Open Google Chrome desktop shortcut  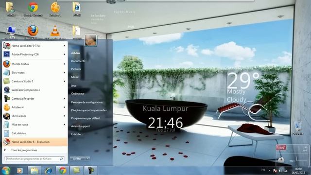[x=33, y=9]
